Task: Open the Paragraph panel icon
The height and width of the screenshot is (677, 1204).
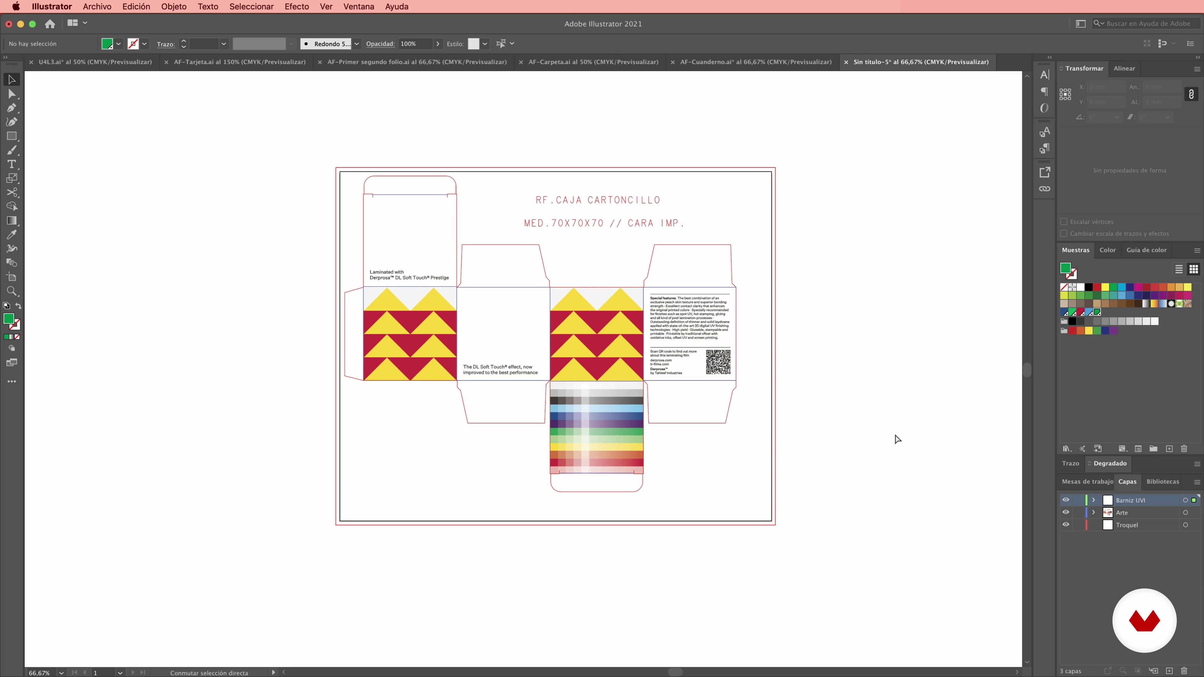Action: [1045, 92]
